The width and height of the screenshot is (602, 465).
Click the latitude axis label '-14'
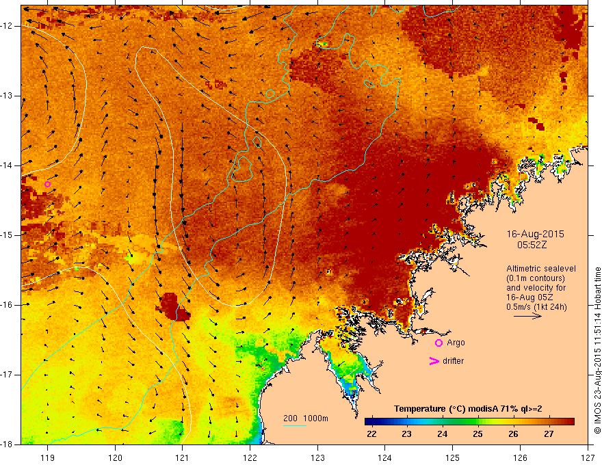tap(7, 165)
